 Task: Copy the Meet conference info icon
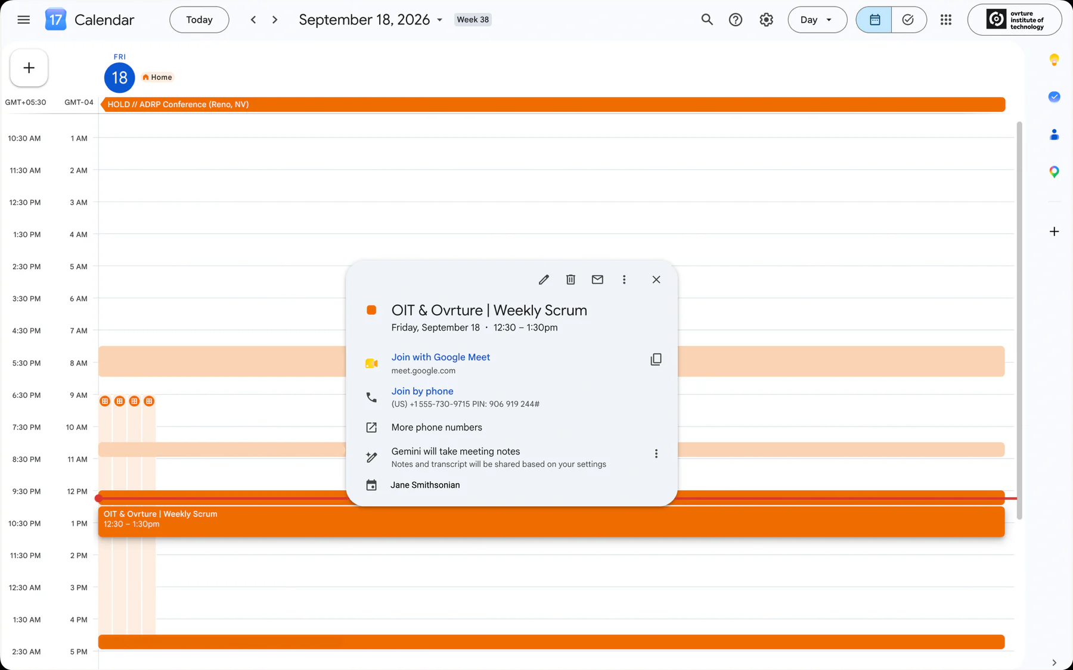(x=656, y=359)
